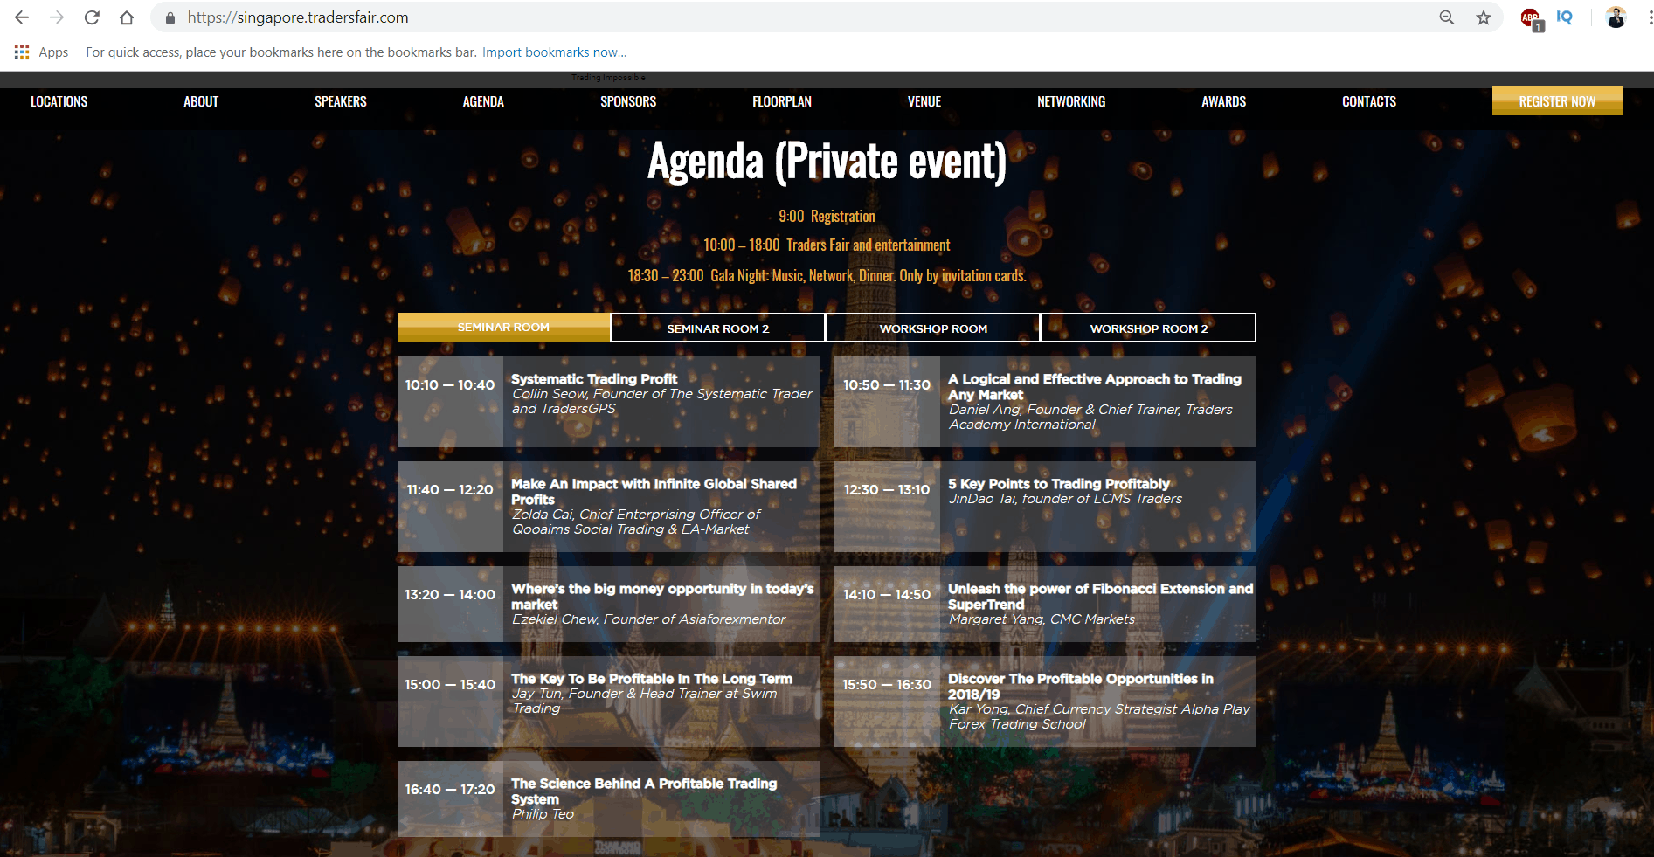The image size is (1654, 857).
Task: Go back to the previous page
Action: point(22,17)
